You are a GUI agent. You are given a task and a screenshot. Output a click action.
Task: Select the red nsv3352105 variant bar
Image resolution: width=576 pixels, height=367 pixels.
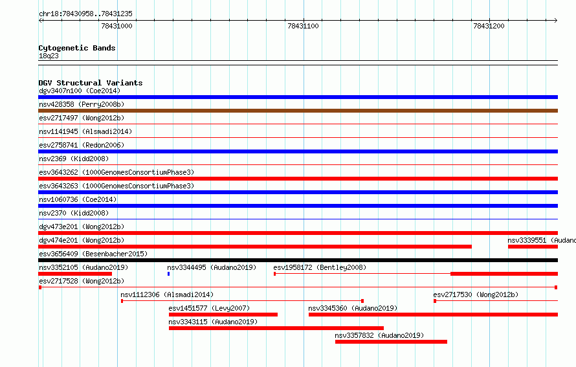click(75, 274)
